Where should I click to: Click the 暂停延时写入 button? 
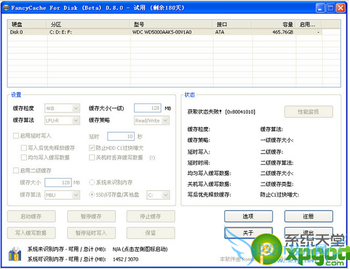coord(92,233)
